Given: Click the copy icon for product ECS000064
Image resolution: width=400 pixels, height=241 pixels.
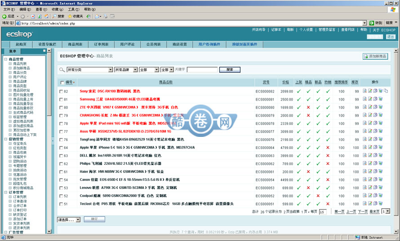Looking at the screenshot, I should 375,147.
